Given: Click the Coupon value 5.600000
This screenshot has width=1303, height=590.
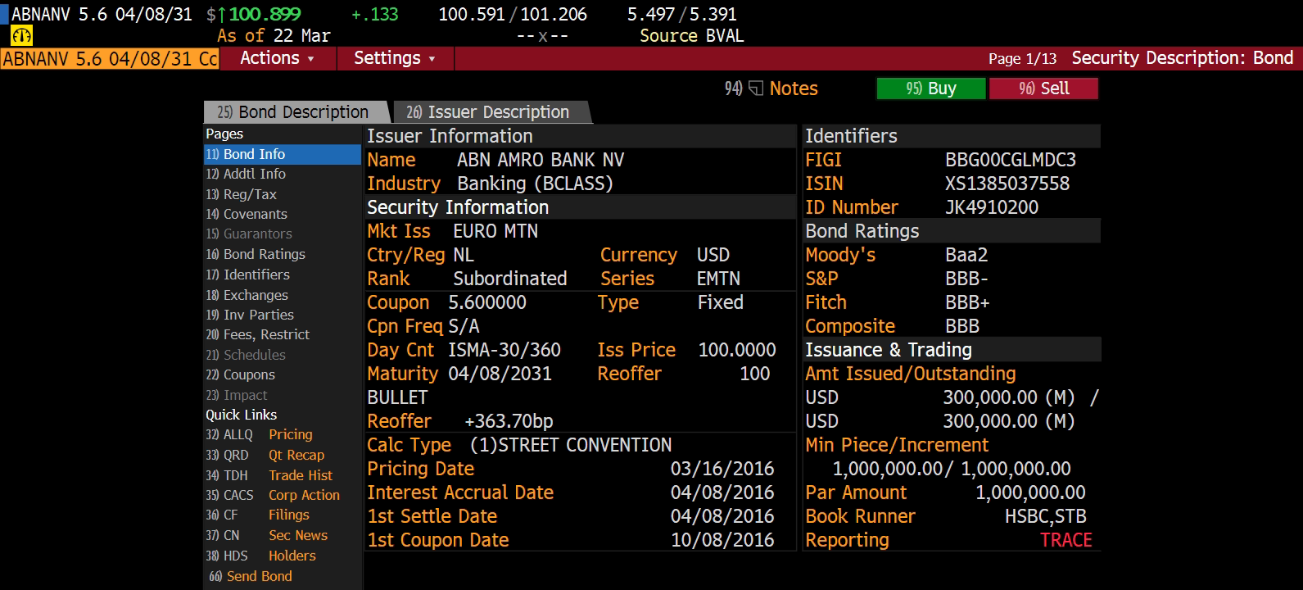Looking at the screenshot, I should tap(487, 302).
